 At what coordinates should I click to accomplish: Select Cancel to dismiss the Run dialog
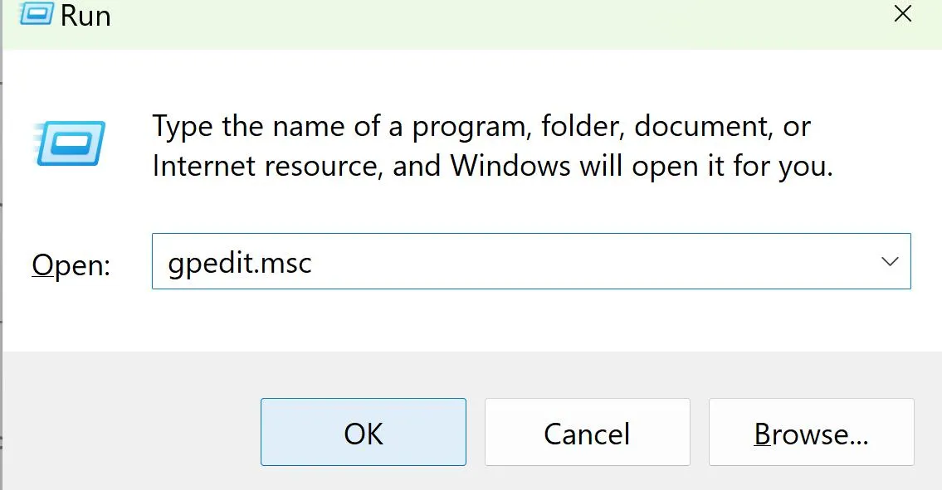[587, 432]
